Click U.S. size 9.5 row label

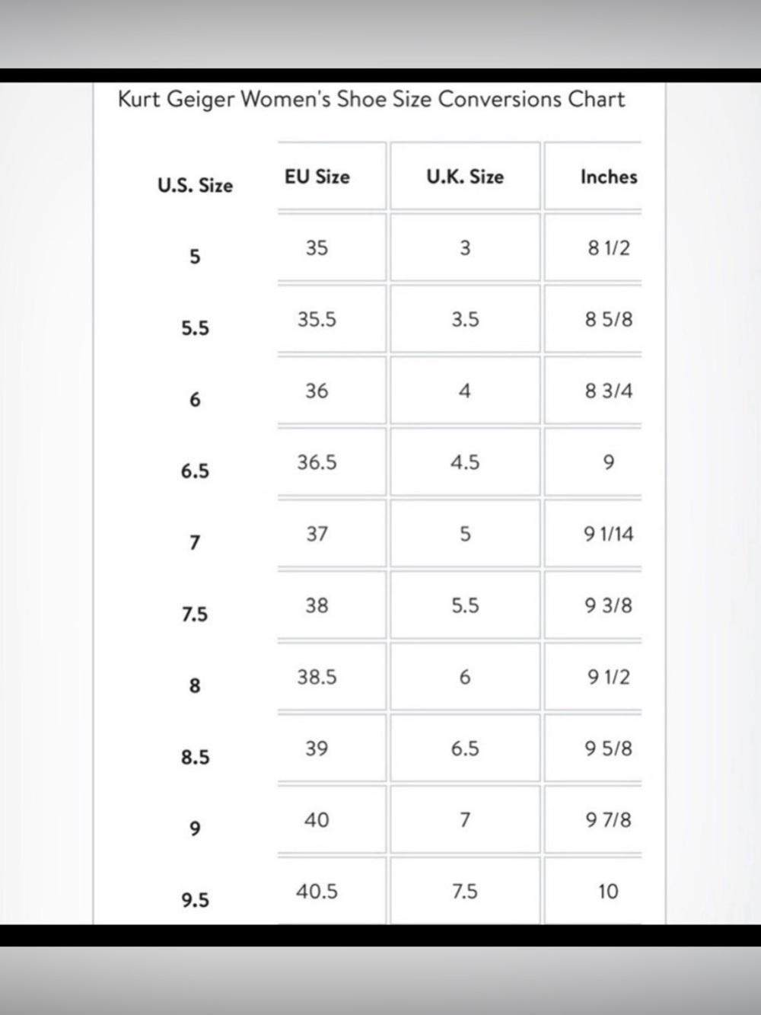pyautogui.click(x=195, y=901)
